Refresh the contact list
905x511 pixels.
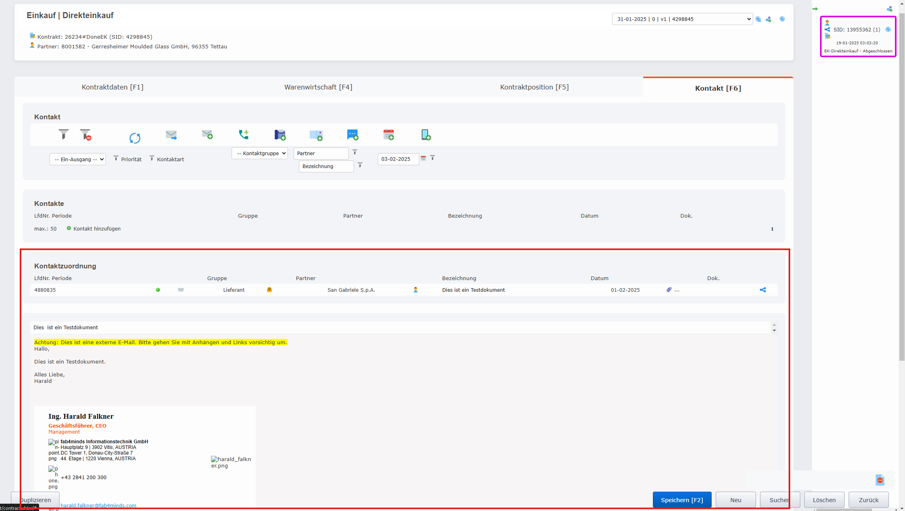point(135,138)
